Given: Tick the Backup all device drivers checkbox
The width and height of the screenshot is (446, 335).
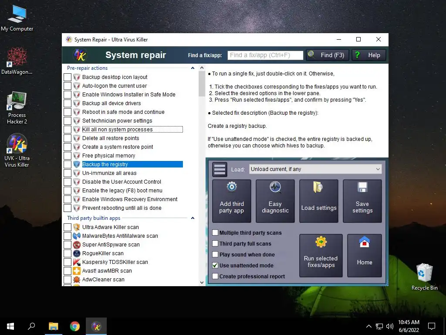Looking at the screenshot, I should [68, 103].
